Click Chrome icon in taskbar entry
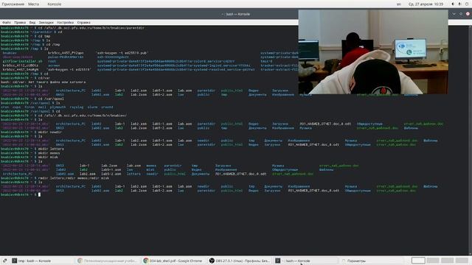 point(146,261)
